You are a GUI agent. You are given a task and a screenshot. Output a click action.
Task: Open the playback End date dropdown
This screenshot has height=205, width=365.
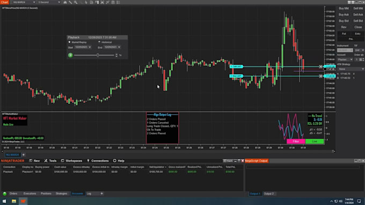tap(112, 47)
